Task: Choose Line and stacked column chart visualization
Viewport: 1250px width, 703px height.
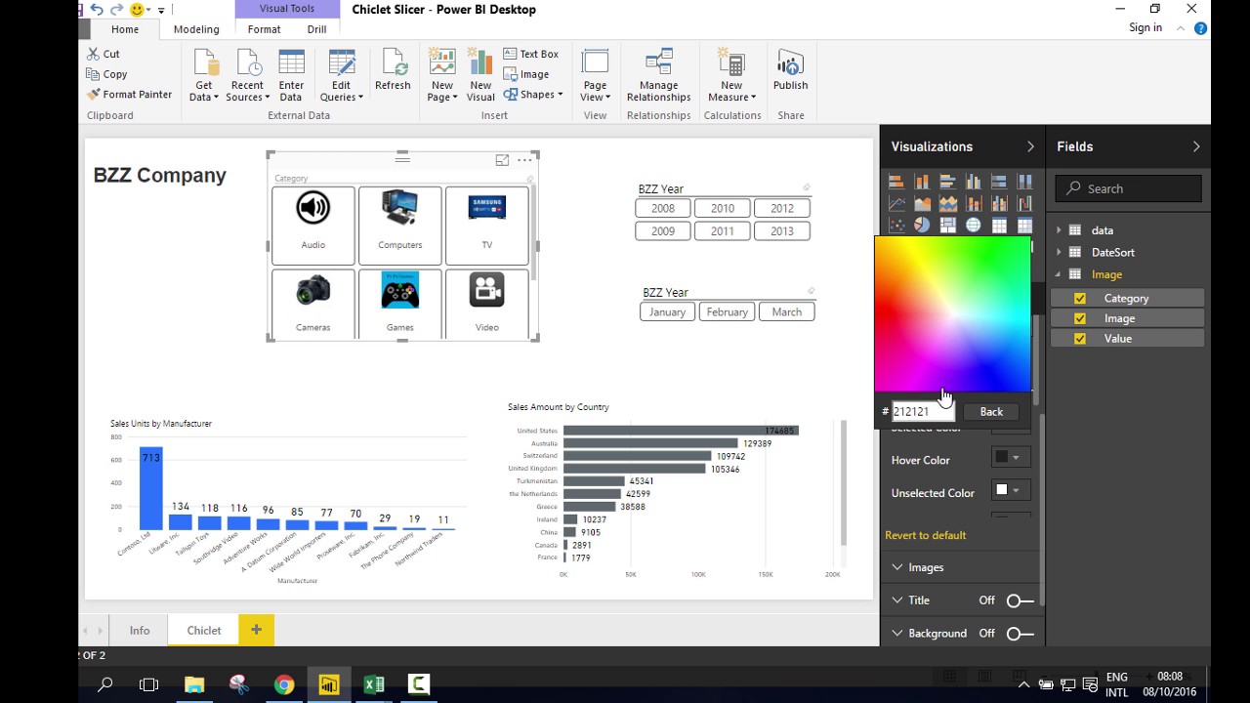Action: (974, 204)
